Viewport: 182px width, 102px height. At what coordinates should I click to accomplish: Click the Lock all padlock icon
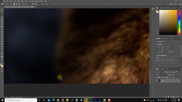tap(167, 77)
